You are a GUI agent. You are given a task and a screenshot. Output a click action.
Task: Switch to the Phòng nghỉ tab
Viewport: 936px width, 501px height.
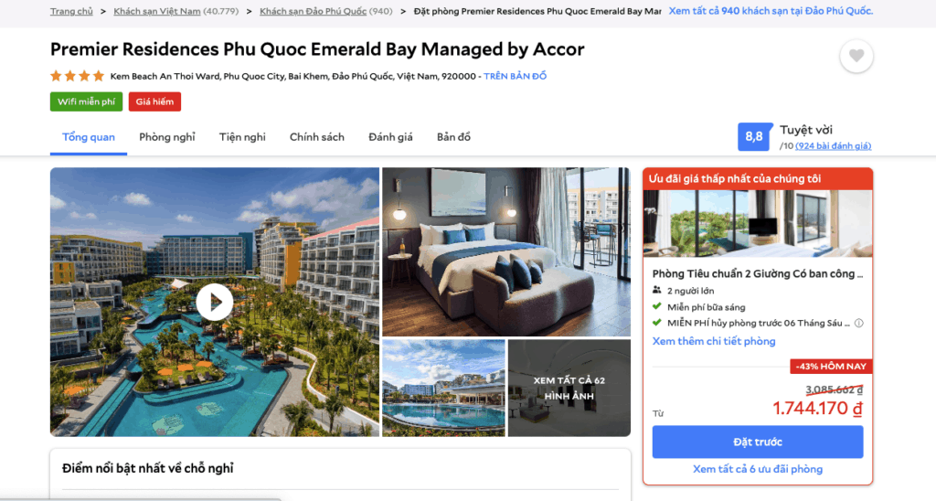click(x=167, y=137)
